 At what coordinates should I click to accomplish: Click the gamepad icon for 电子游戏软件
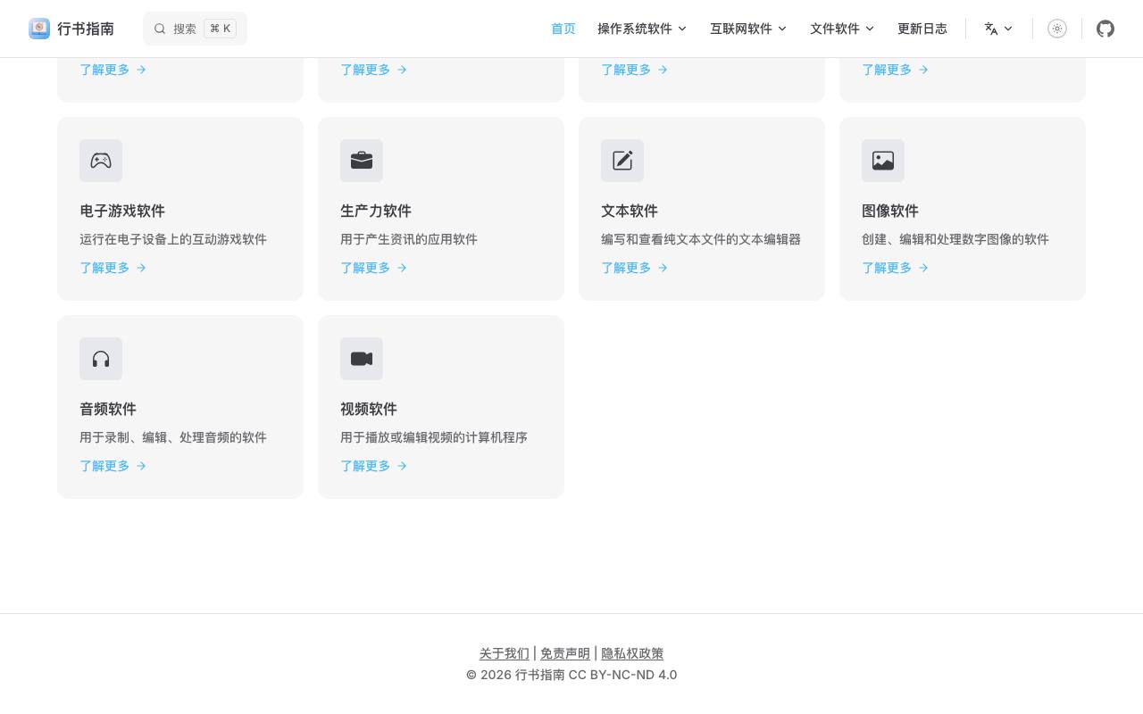[101, 161]
